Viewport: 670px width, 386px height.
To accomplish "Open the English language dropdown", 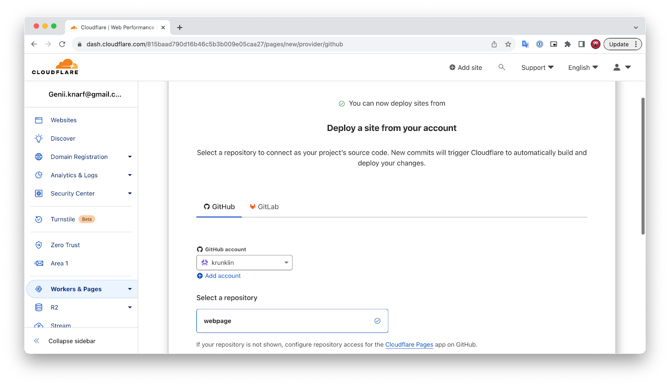I will [582, 68].
